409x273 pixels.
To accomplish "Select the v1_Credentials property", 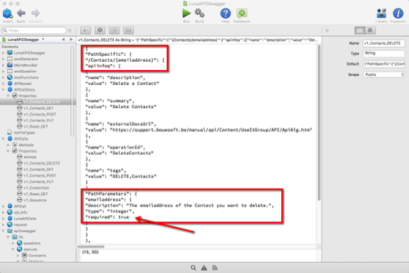I will [x=36, y=188].
